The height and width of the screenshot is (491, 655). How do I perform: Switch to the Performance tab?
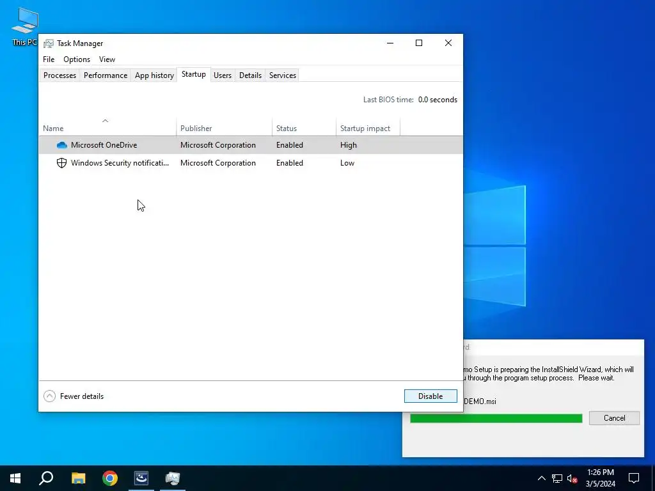tap(106, 75)
